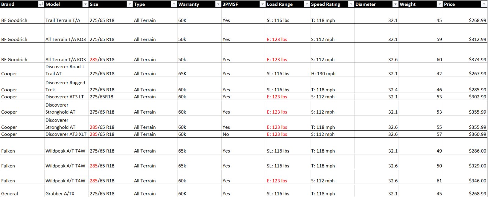Image resolution: width=488 pixels, height=197 pixels.
Task: Select the weight cell showing 42
Action: [421, 70]
